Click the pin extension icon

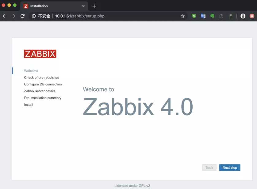pos(230,16)
